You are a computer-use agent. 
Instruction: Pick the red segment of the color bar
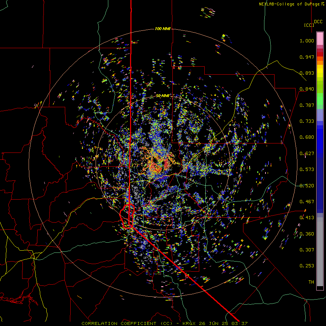point(320,54)
